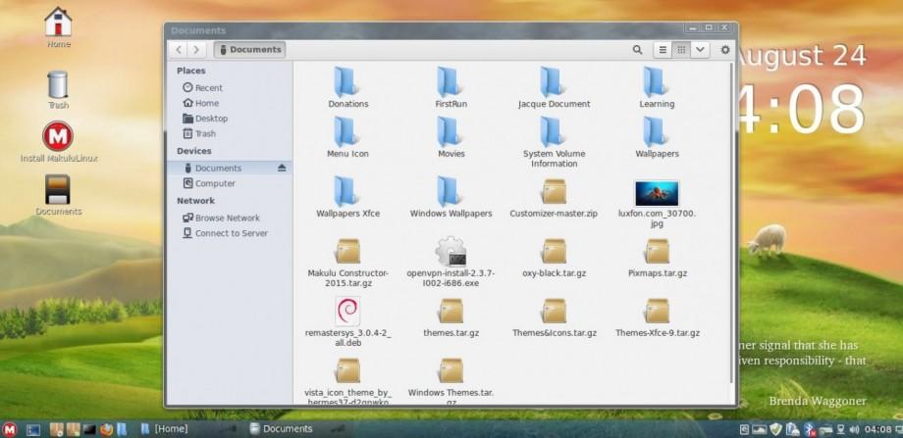Go back with the left arrow button

[x=179, y=49]
